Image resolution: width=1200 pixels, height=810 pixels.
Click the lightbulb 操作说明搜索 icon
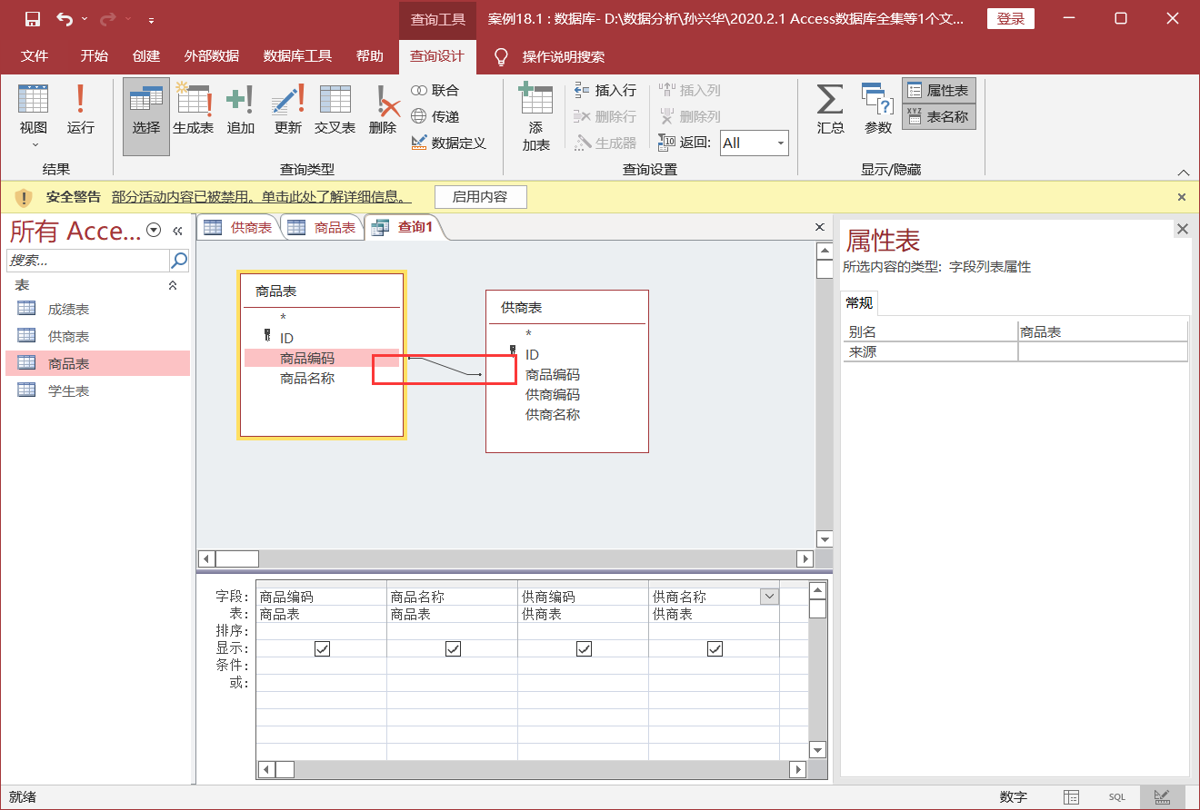point(500,56)
